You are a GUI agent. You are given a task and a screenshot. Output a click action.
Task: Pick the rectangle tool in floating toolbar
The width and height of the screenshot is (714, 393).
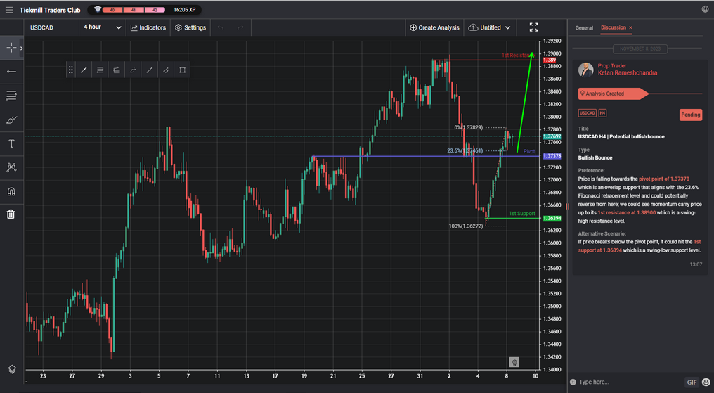pyautogui.click(x=182, y=70)
